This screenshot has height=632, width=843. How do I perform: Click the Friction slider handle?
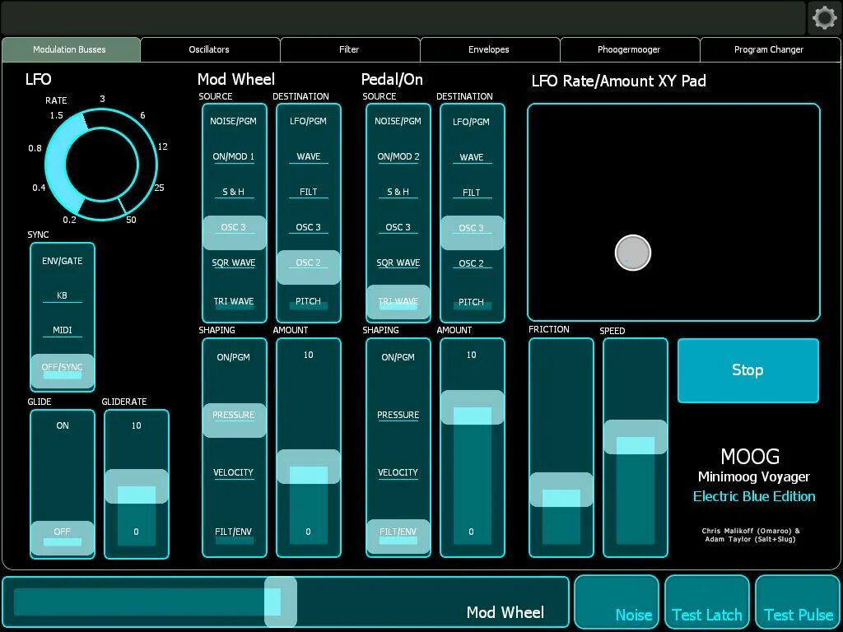[561, 490]
